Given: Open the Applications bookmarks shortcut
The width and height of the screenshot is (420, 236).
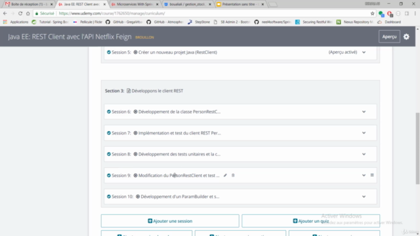Looking at the screenshot, I should pyautogui.click(x=16, y=22).
